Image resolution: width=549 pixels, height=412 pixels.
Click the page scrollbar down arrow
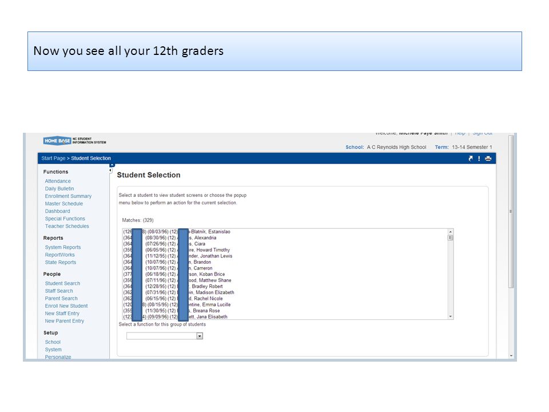tap(511, 355)
